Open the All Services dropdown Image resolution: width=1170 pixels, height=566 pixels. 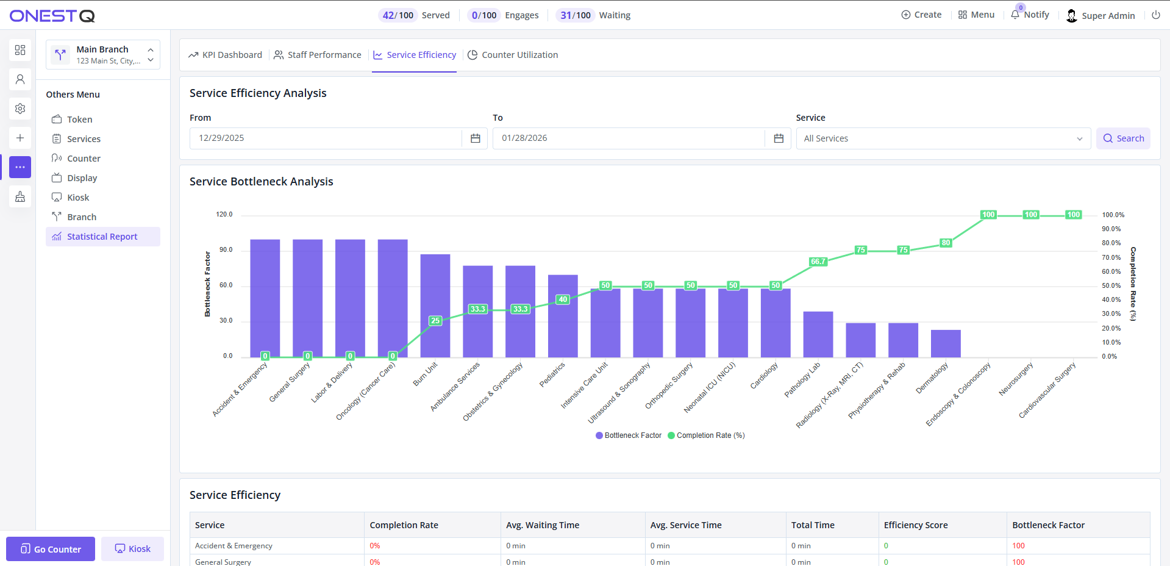943,138
